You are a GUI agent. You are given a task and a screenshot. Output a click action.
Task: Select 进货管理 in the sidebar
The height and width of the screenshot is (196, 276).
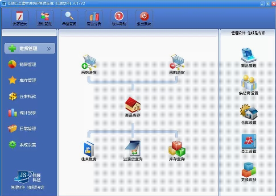(x=30, y=48)
